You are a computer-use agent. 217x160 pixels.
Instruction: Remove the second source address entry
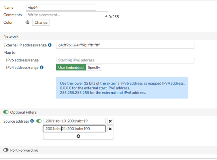110,129
